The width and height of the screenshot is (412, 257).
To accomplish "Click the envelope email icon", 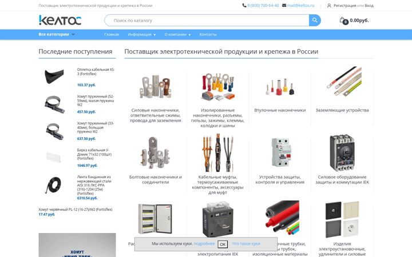I will point(284,5).
